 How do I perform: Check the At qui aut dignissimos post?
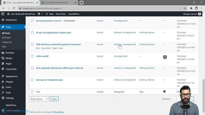(32, 33)
